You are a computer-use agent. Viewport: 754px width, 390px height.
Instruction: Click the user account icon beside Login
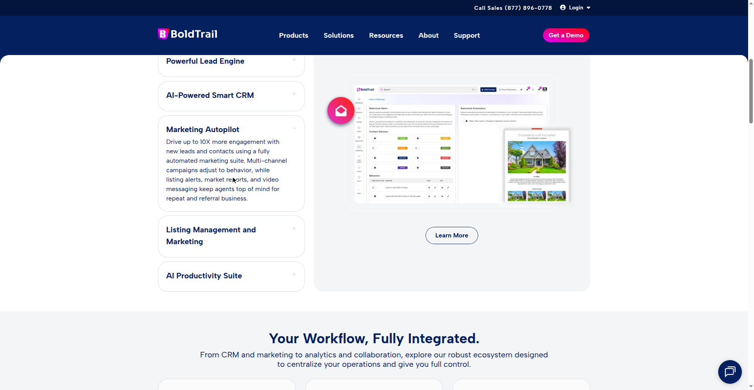pos(563,7)
